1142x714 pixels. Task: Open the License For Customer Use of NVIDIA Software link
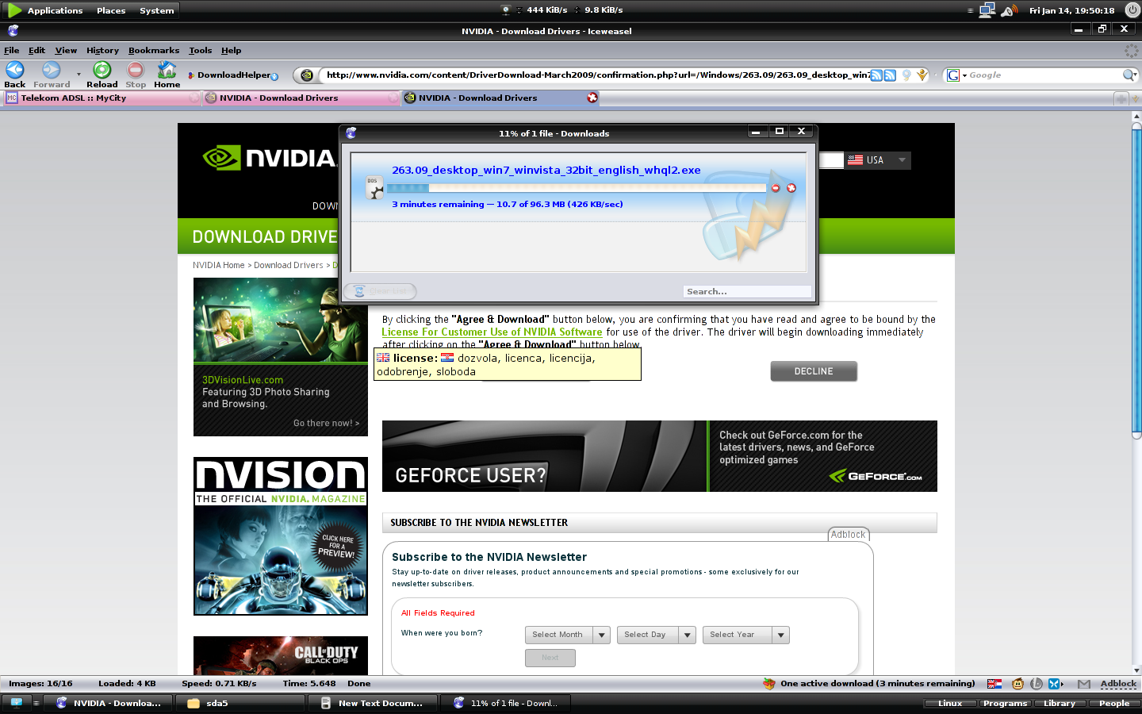492,332
